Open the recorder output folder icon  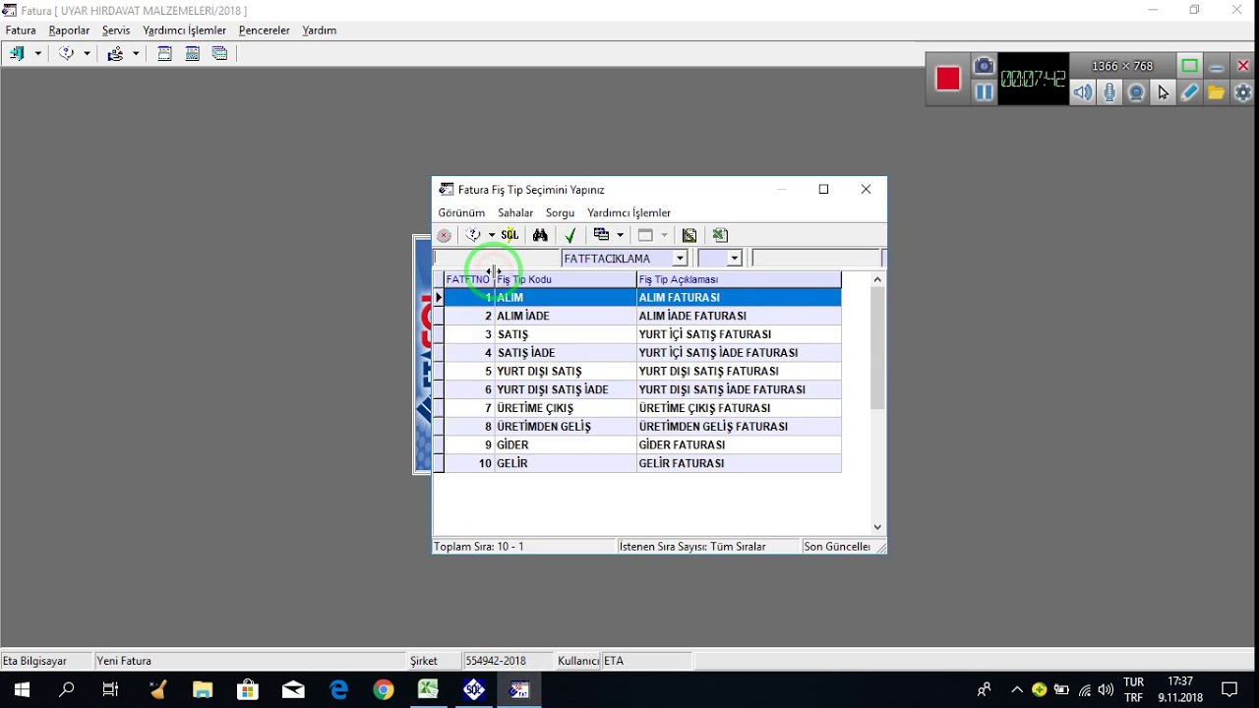[1217, 92]
